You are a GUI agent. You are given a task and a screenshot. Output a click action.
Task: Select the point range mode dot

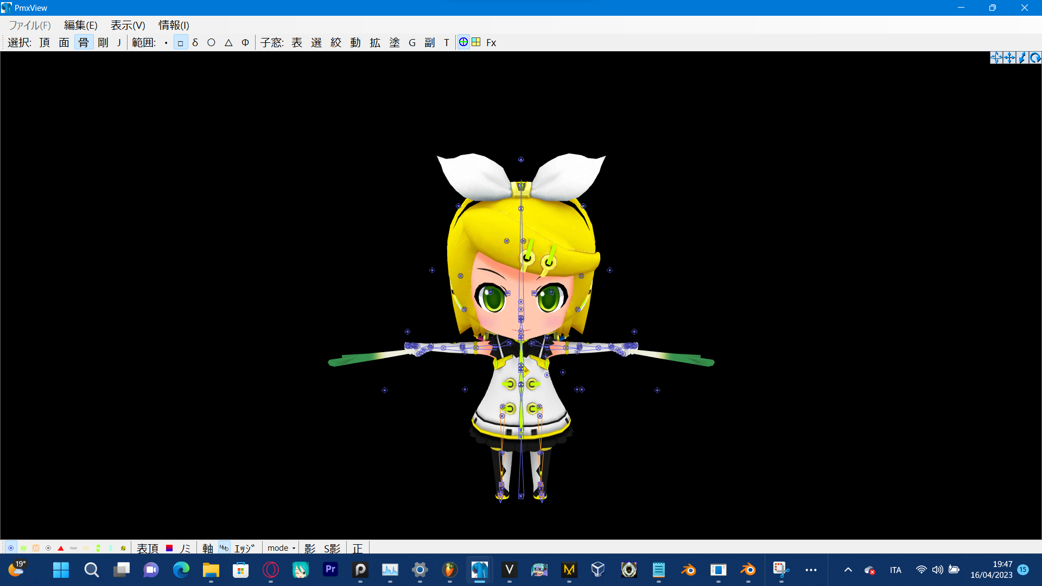[x=166, y=43]
